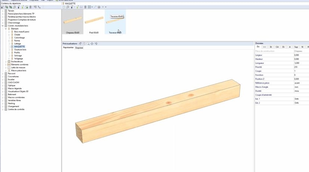
Task: Select the Chapeau 80x80 thumbnail
Action: [x=72, y=22]
